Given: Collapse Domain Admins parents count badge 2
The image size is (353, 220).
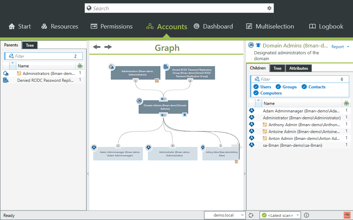Looking at the screenshot, I should [163, 99].
